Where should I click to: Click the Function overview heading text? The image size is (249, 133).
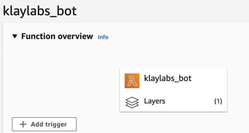click(57, 36)
